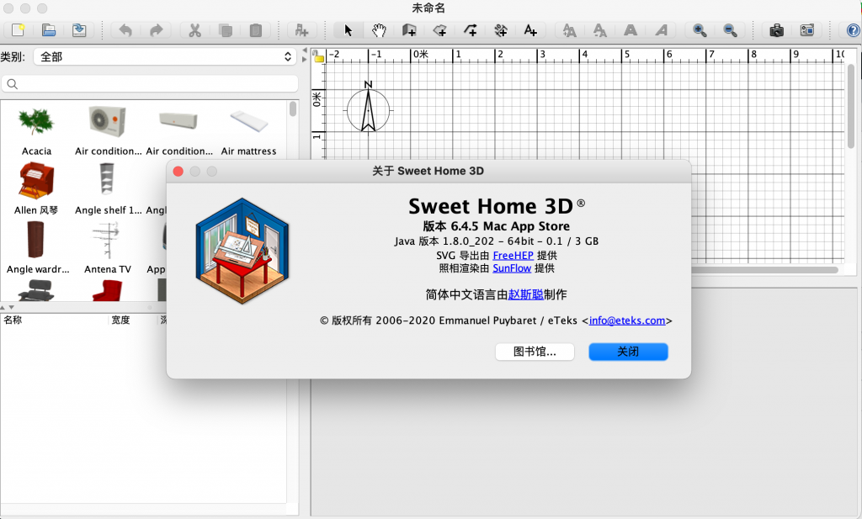Save the current home
The height and width of the screenshot is (519, 862).
pyautogui.click(x=79, y=29)
